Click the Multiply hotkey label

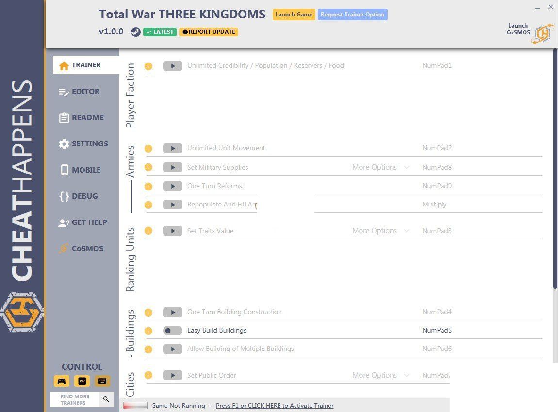tap(434, 205)
